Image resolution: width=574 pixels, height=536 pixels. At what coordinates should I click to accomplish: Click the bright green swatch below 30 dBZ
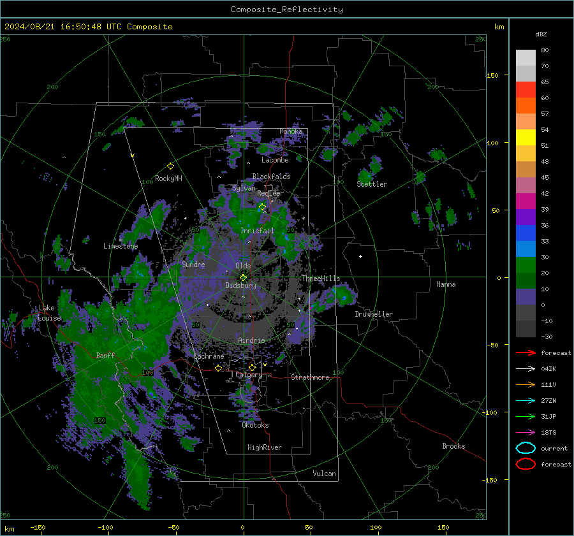(x=526, y=265)
